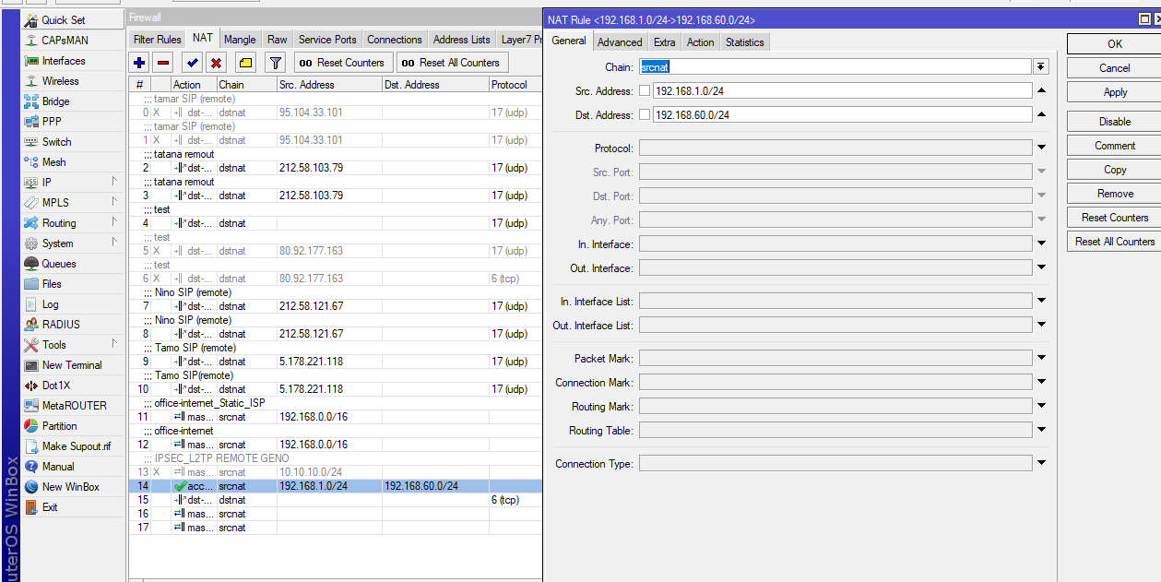Open PPP sidebar item
The image size is (1161, 582).
(72, 122)
